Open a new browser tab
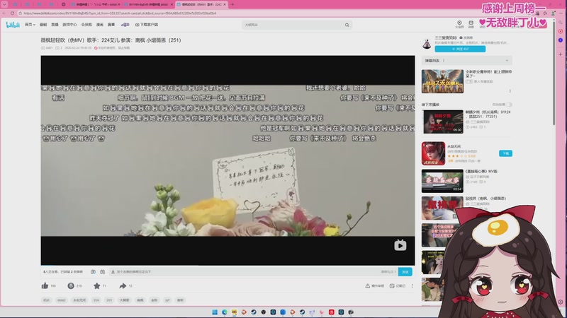Image resolution: width=567 pixels, height=318 pixels. tap(232, 4)
